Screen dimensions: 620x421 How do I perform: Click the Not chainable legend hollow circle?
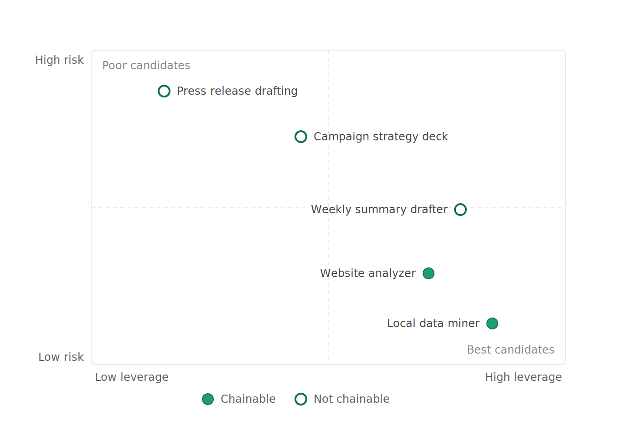tap(301, 399)
